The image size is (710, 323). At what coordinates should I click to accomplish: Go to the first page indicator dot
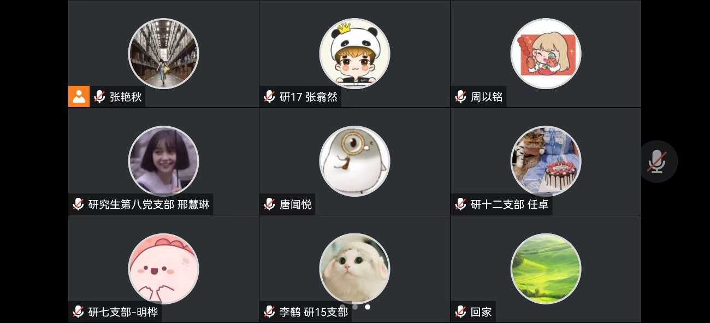tap(342, 307)
